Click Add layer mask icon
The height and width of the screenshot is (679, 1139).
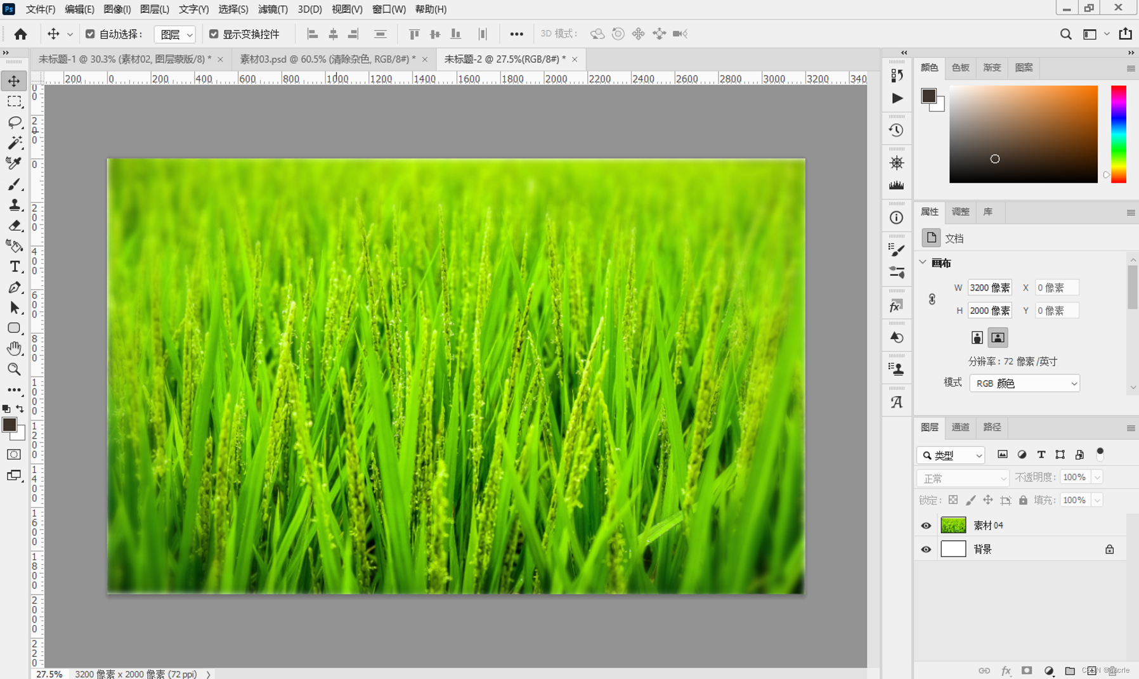1027,670
